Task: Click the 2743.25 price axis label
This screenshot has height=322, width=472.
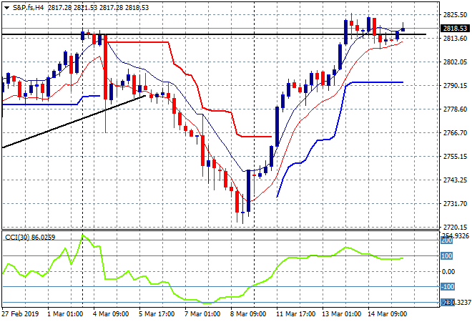Action: 455,180
